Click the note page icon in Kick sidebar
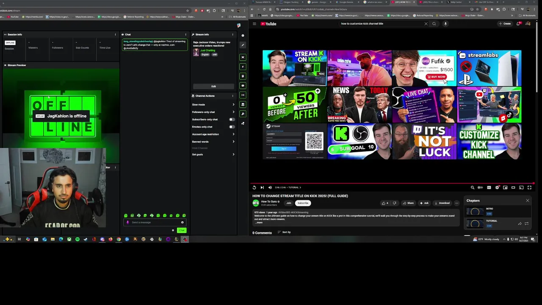 tap(243, 76)
